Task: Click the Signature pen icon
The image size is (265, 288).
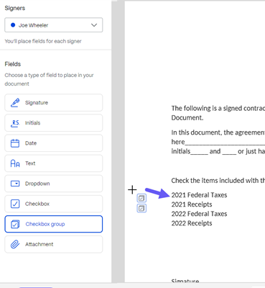Action: (15, 103)
